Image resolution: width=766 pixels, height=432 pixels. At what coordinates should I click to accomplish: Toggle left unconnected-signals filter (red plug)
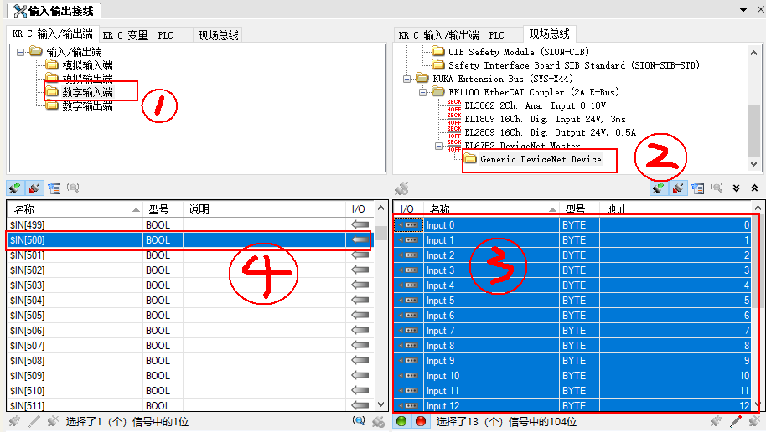(34, 188)
